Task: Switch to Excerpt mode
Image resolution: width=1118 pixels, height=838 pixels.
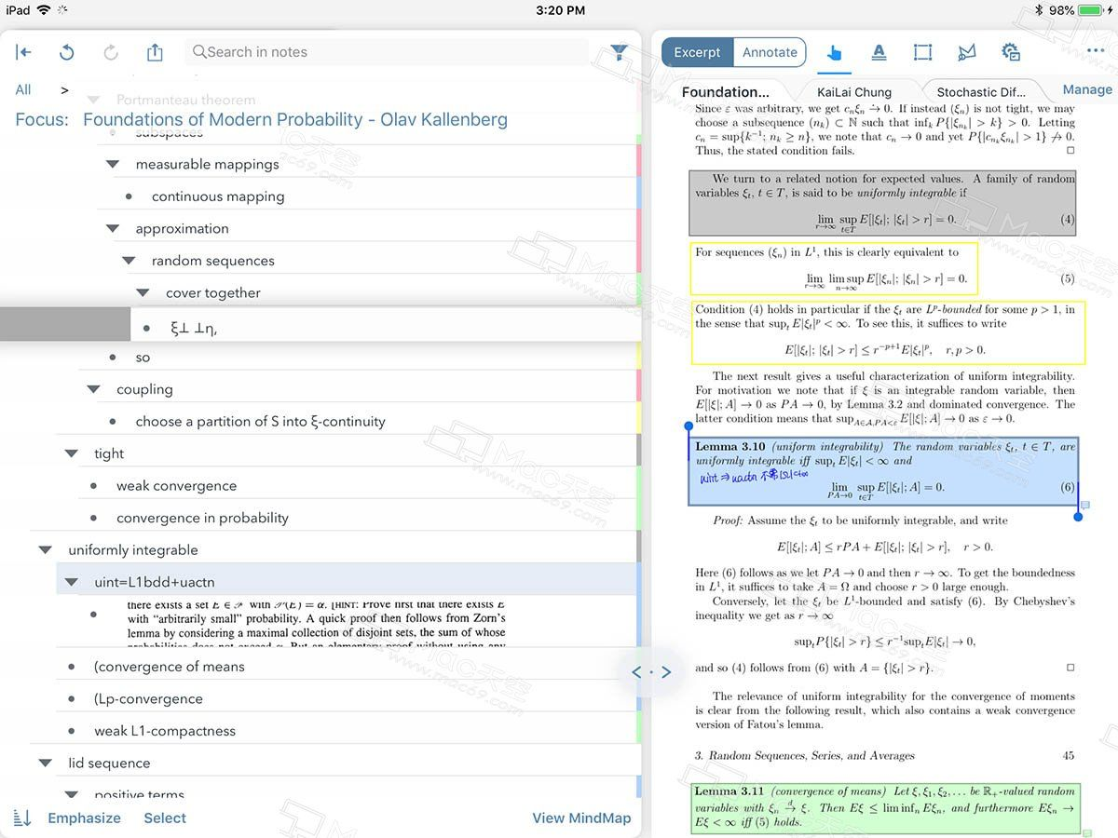Action: click(x=698, y=52)
